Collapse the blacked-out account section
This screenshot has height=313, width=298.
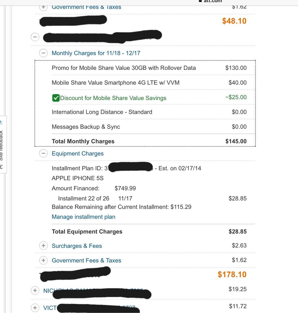[35, 37]
